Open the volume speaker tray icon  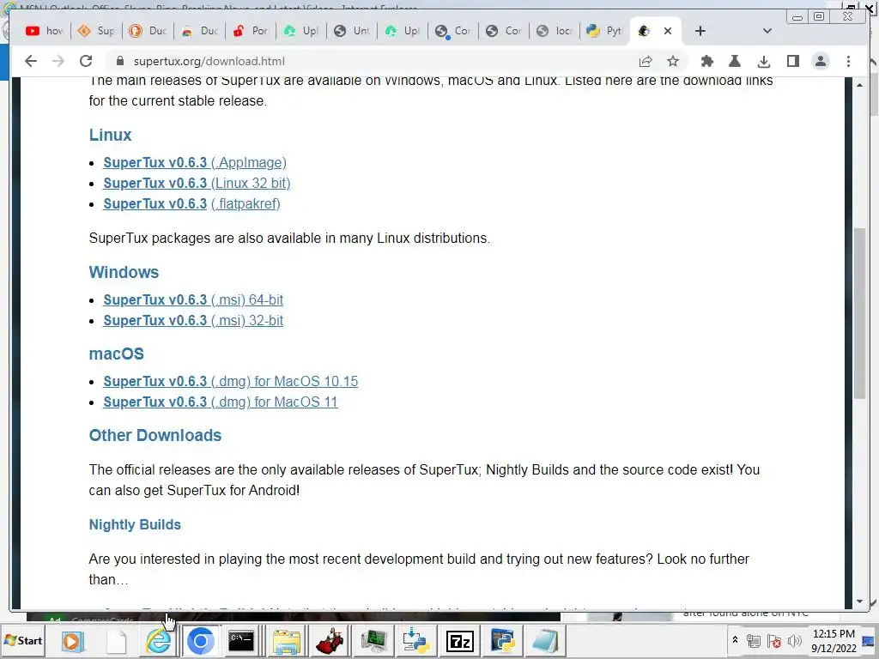pyautogui.click(x=794, y=640)
